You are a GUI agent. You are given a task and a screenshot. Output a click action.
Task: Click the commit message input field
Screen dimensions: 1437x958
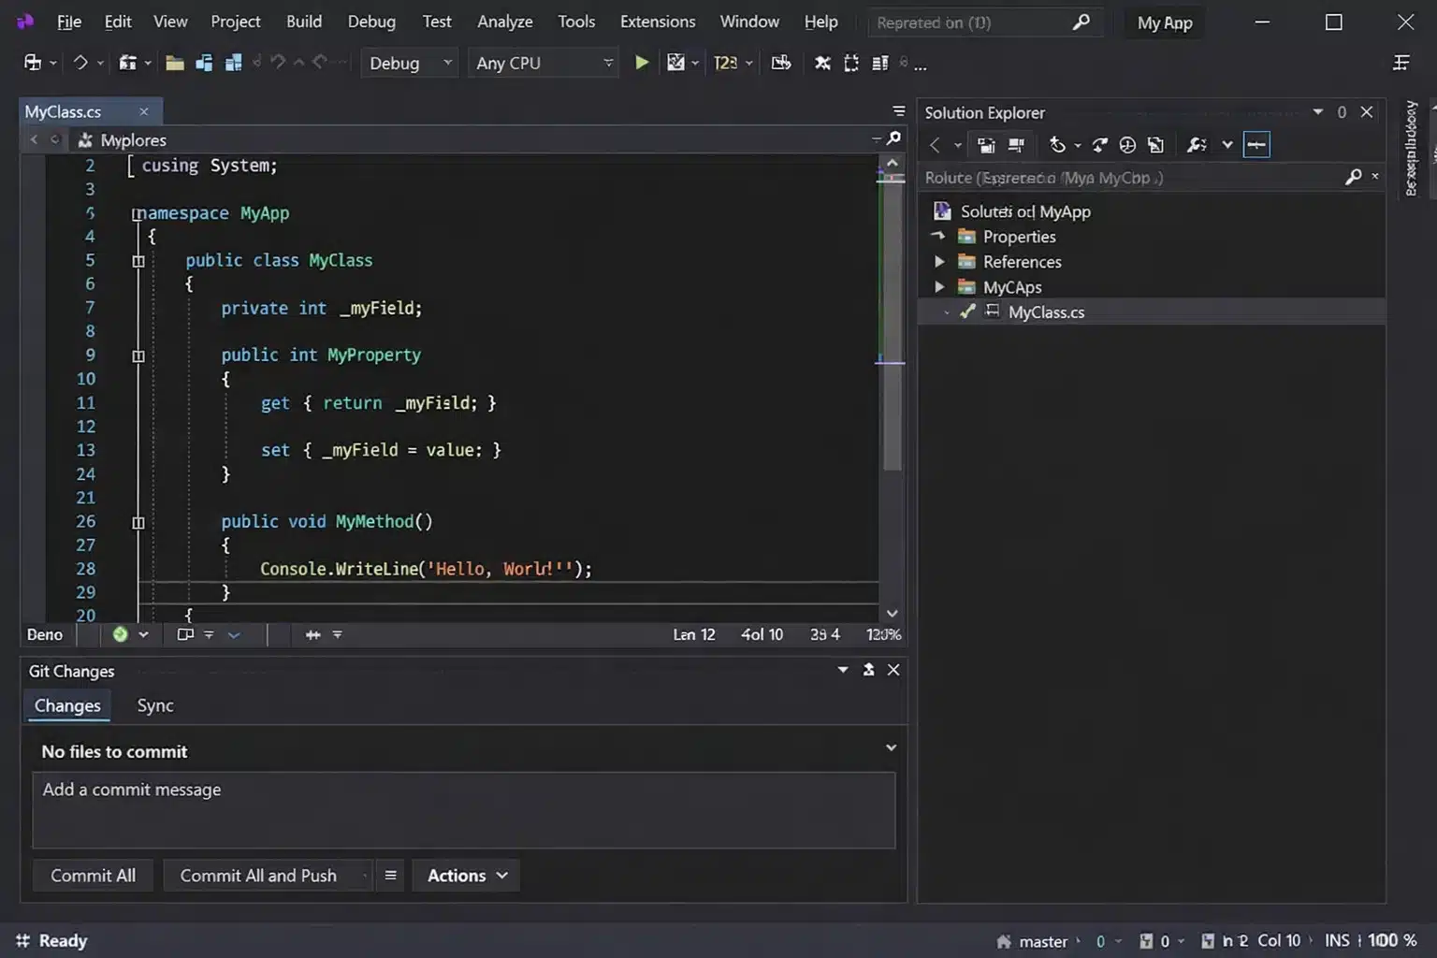[464, 810]
